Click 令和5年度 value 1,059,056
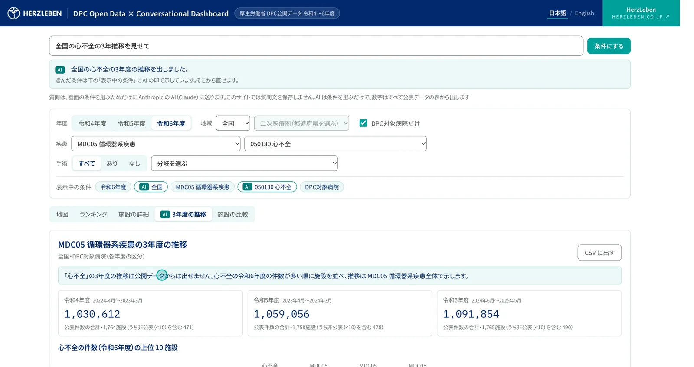 click(282, 314)
